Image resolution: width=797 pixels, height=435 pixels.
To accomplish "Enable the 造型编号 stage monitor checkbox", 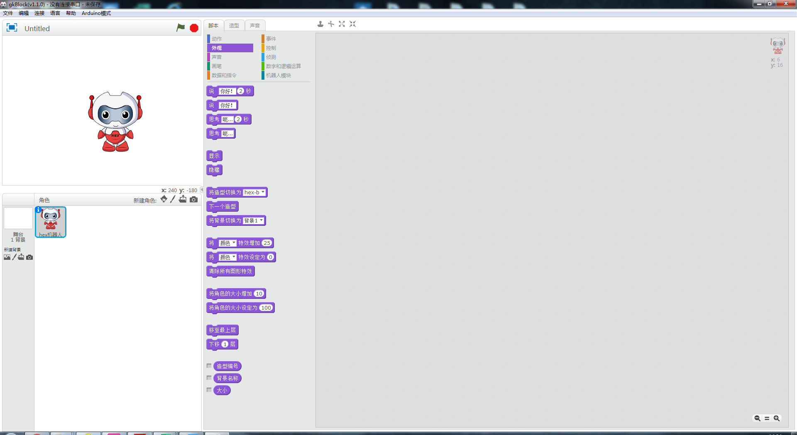I will tap(209, 366).
